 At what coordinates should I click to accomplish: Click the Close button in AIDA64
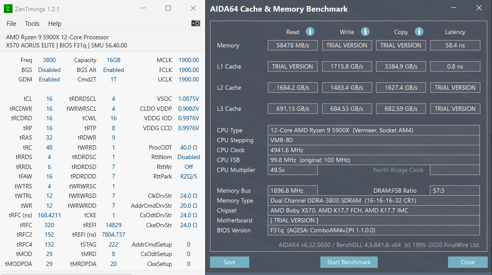tap(467, 262)
